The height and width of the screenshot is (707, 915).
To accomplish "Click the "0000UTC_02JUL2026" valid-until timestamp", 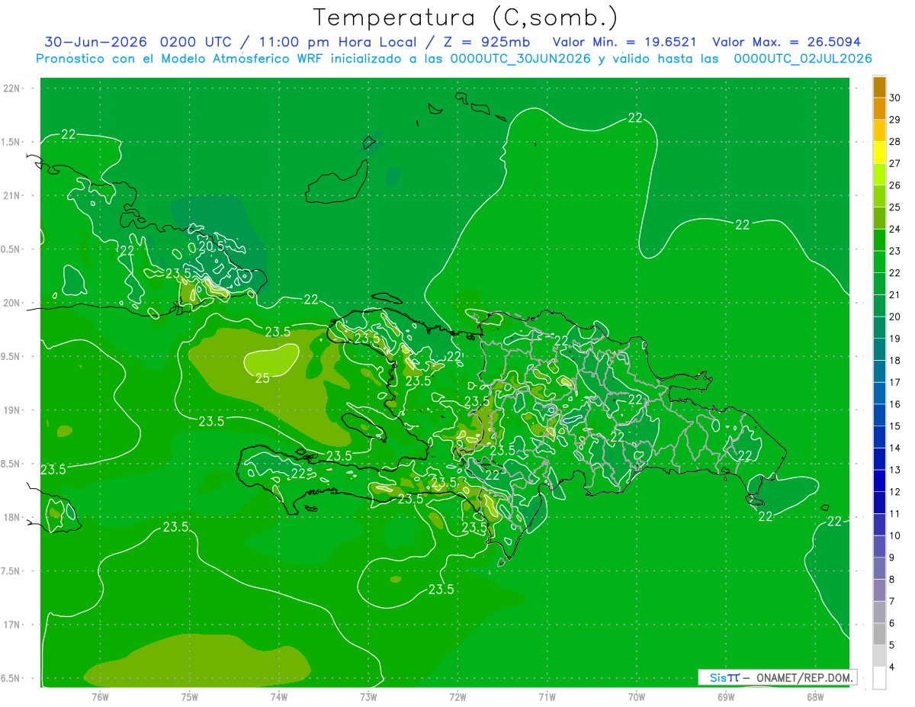I will click(803, 59).
